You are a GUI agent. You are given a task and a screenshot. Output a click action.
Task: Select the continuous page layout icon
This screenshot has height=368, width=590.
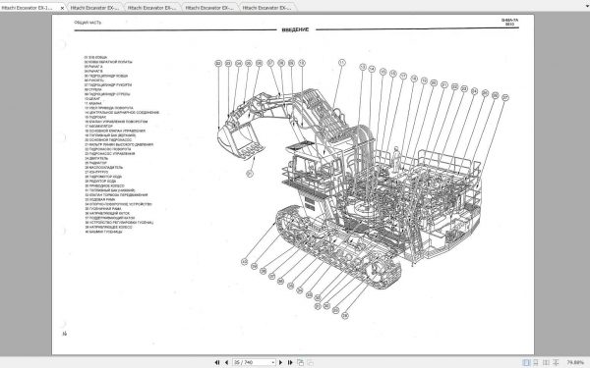tap(536, 362)
